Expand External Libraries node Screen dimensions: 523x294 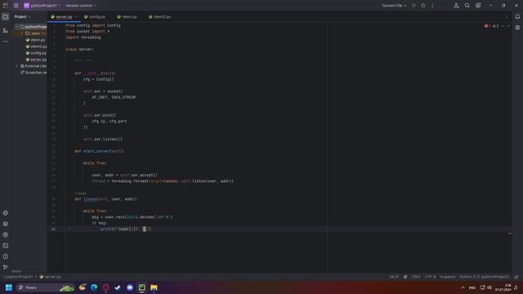(16, 66)
